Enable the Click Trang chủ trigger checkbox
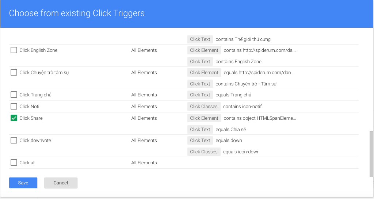374x199 pixels. pos(14,95)
